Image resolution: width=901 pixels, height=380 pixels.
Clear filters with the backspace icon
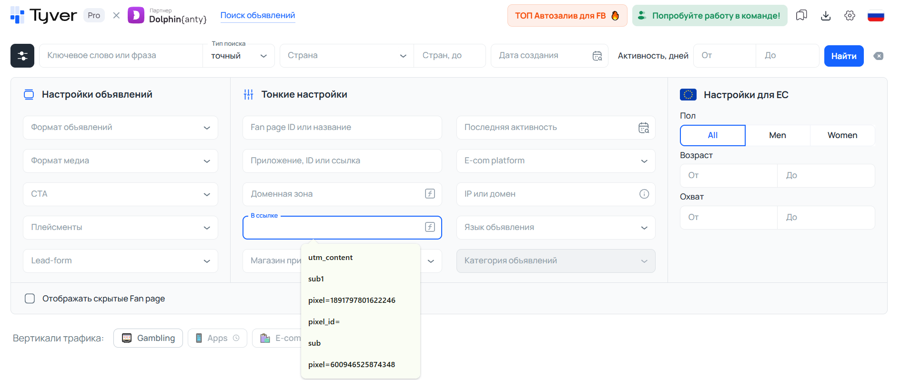(879, 56)
